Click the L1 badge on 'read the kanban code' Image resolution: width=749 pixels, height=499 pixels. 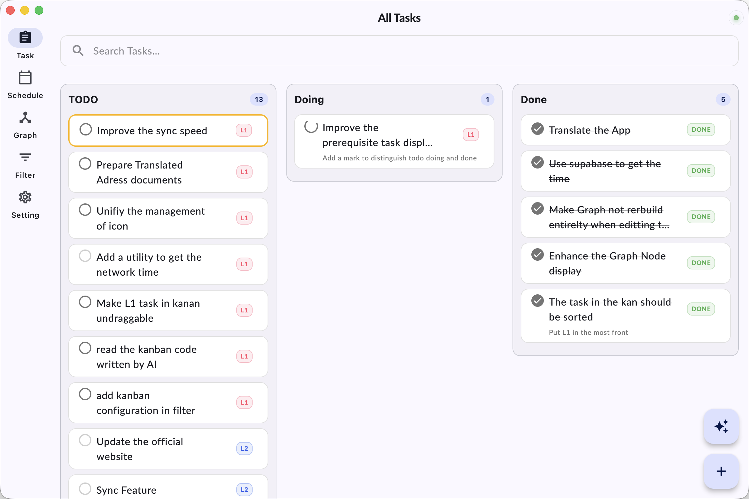[244, 356]
